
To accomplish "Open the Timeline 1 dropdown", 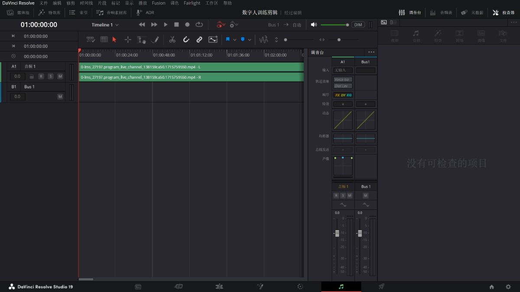I will (105, 25).
